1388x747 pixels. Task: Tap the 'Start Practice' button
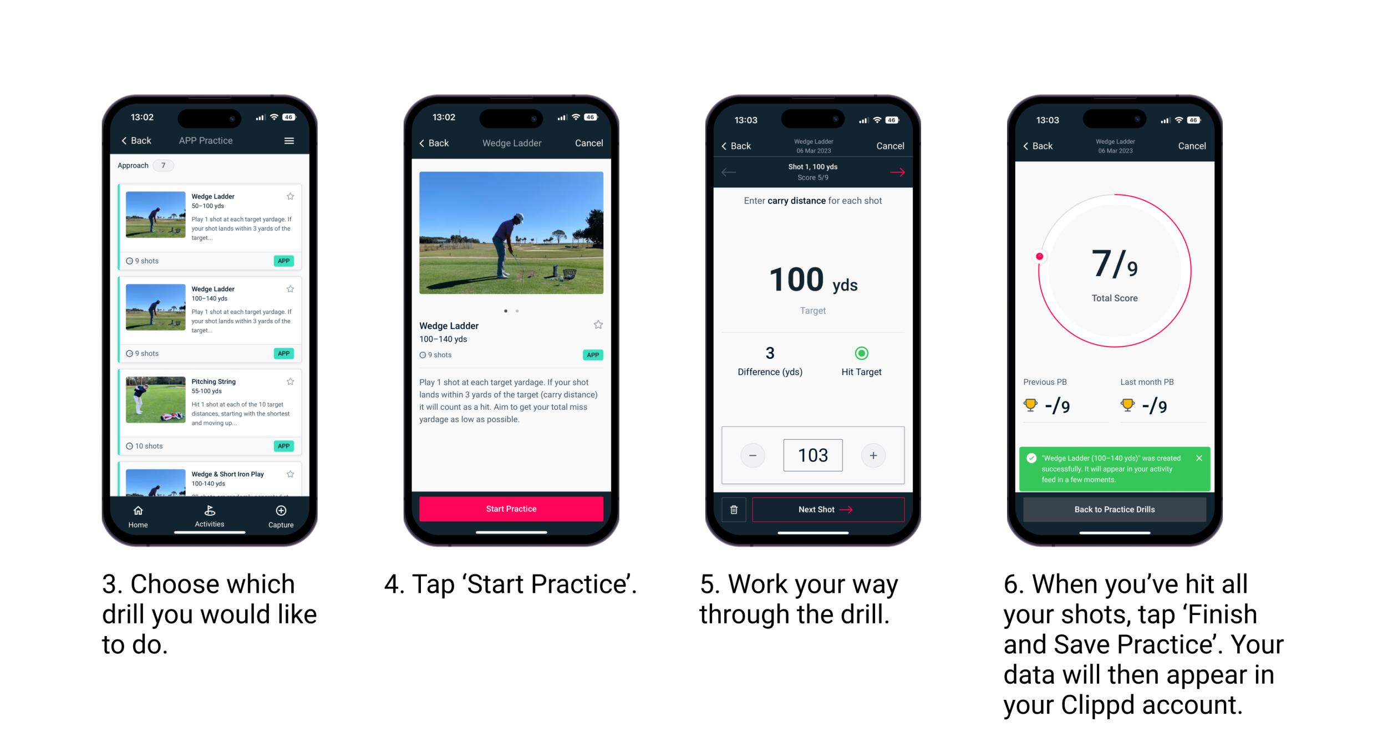click(512, 508)
